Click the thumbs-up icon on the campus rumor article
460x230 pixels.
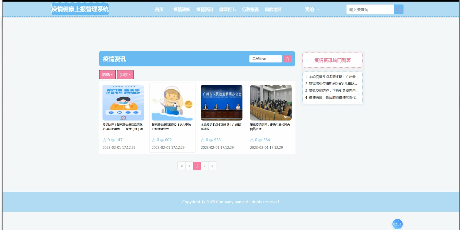coord(252,140)
